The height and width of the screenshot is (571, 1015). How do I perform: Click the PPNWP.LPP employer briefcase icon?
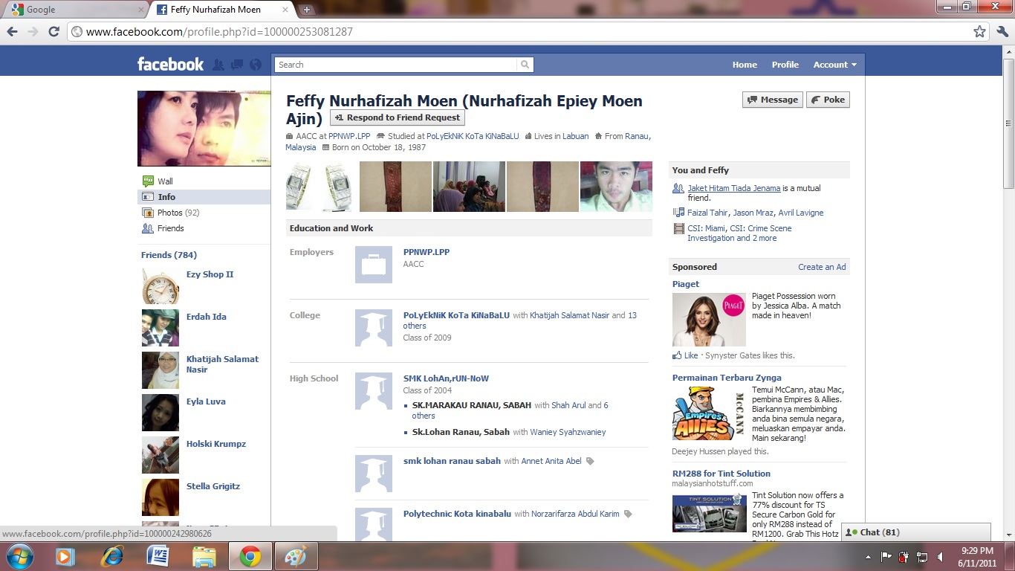374,265
